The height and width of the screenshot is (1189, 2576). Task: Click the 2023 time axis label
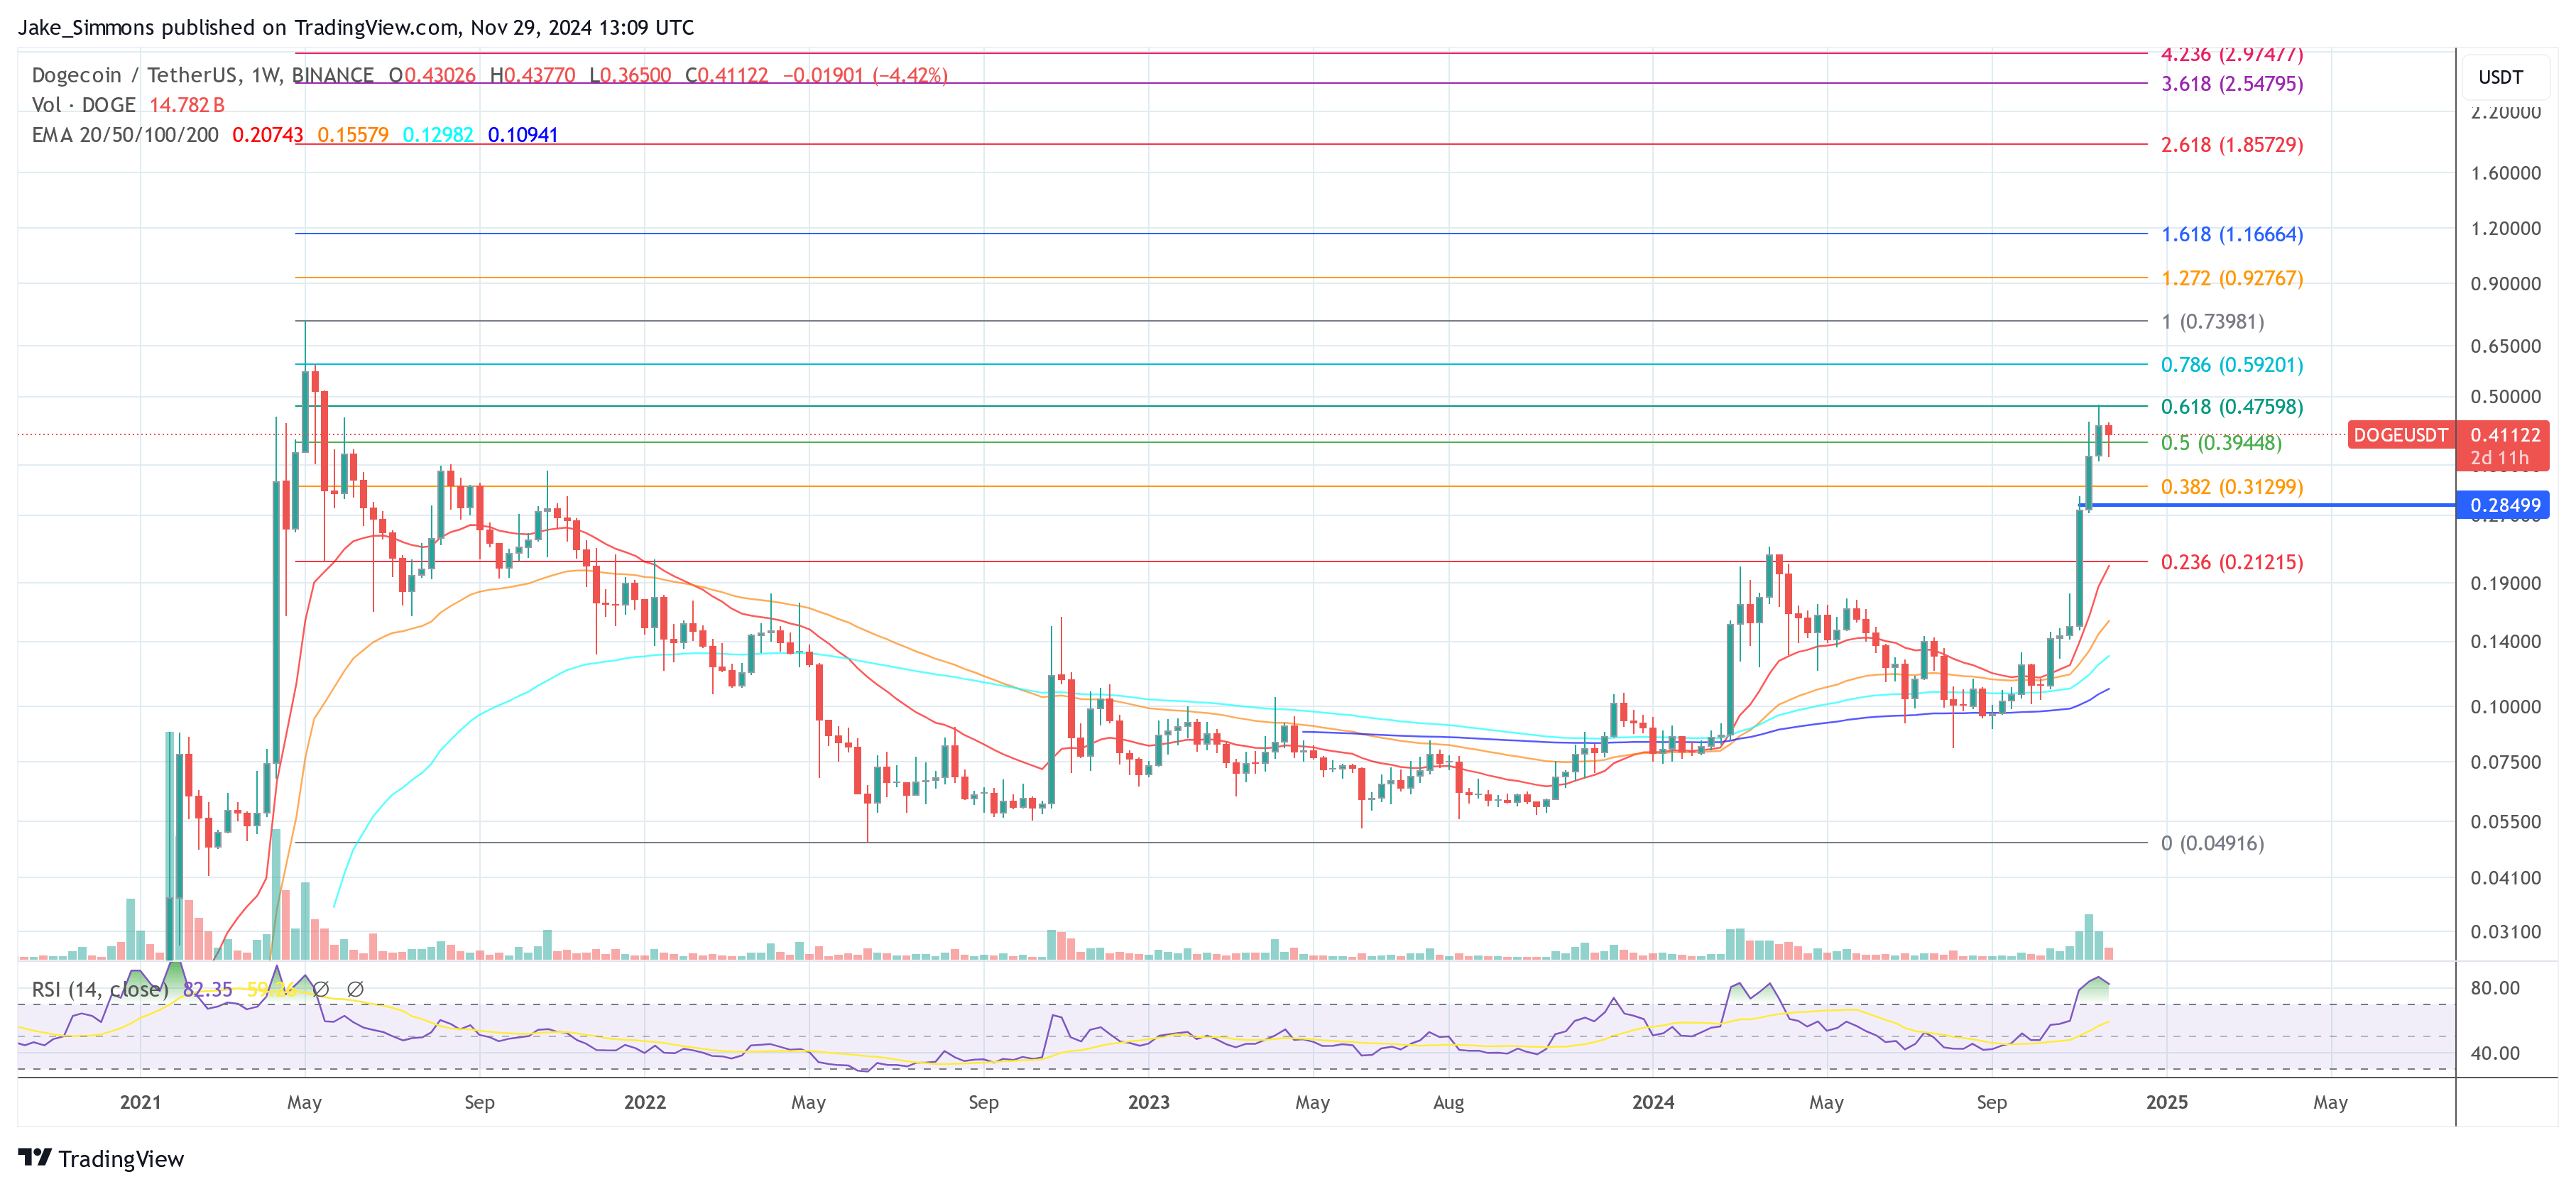[1148, 1102]
